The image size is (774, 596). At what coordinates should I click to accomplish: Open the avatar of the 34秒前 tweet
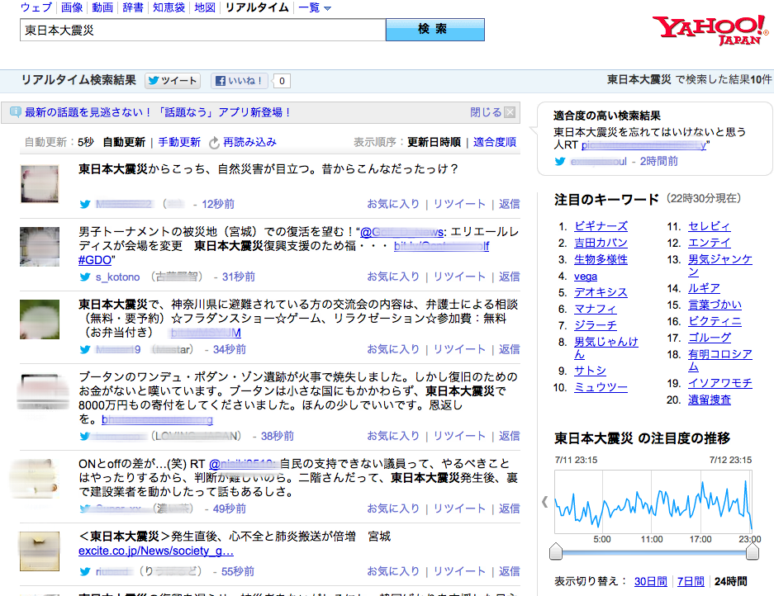40,319
